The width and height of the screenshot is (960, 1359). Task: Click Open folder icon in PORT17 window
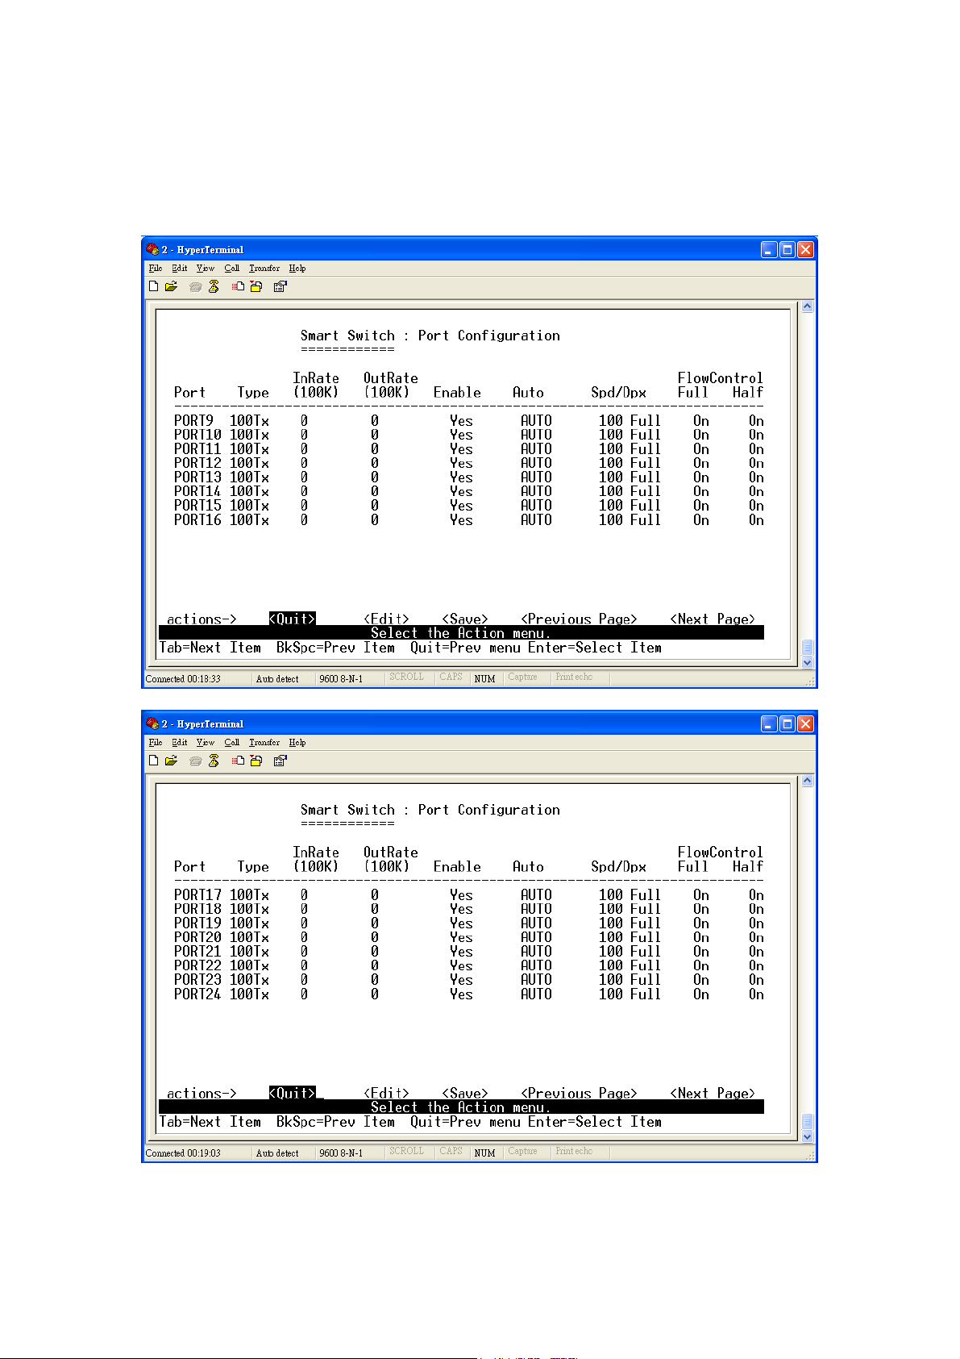(x=171, y=761)
